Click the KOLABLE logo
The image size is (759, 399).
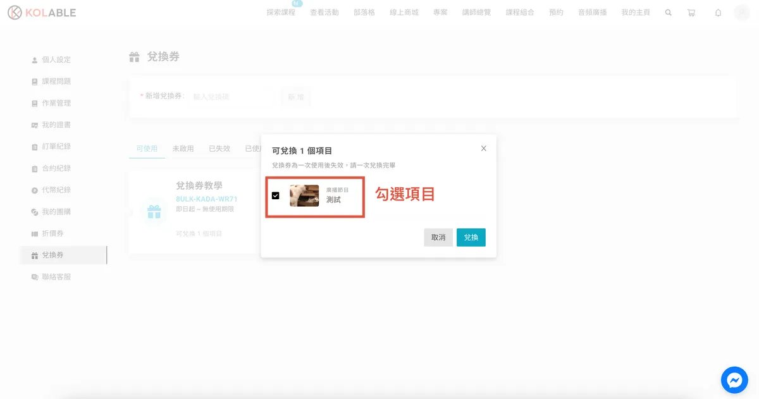42,13
